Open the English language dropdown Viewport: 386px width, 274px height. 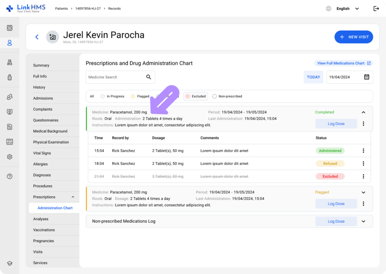347,9
